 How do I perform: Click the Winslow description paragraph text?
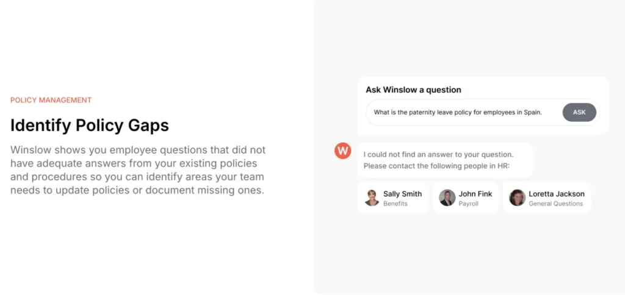click(x=138, y=170)
